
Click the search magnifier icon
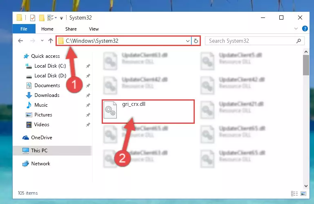[x=298, y=41]
